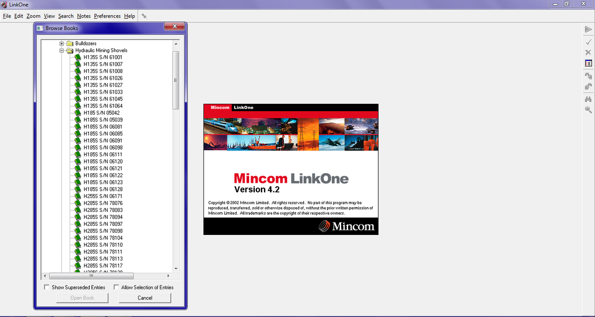Click the Hydraulic Mining Shovels folder icon
595x317 pixels.
(70, 51)
